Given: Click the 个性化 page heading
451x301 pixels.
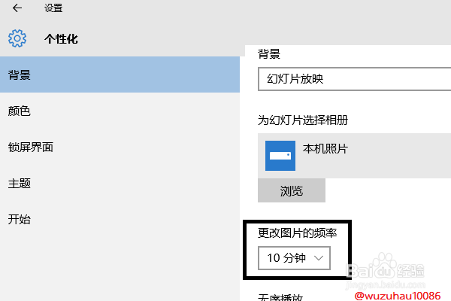Looking at the screenshot, I should click(61, 39).
